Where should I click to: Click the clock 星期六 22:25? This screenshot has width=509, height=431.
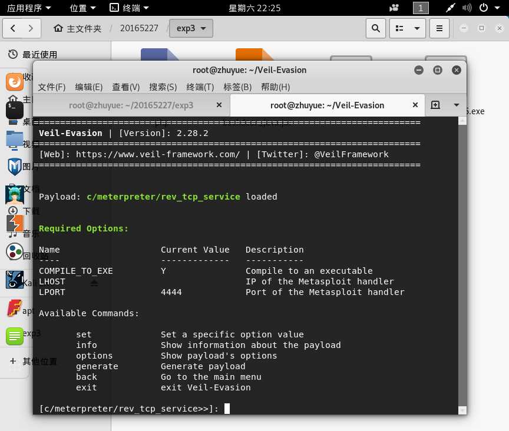pos(254,8)
